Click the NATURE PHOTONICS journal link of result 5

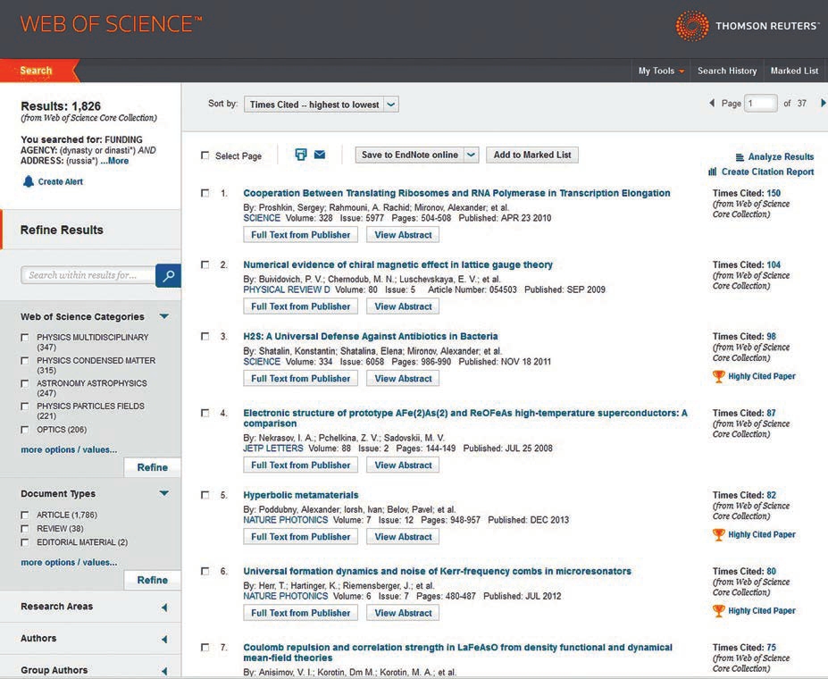coord(286,520)
